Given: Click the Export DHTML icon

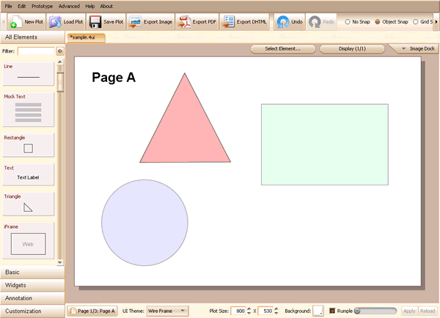Looking at the screenshot, I should click(227, 22).
